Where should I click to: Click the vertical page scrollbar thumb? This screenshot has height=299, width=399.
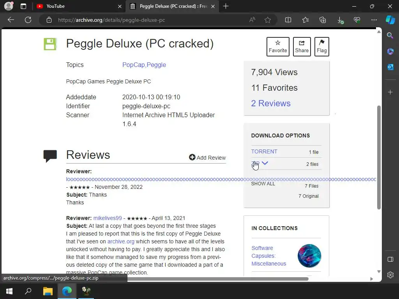[379, 157]
